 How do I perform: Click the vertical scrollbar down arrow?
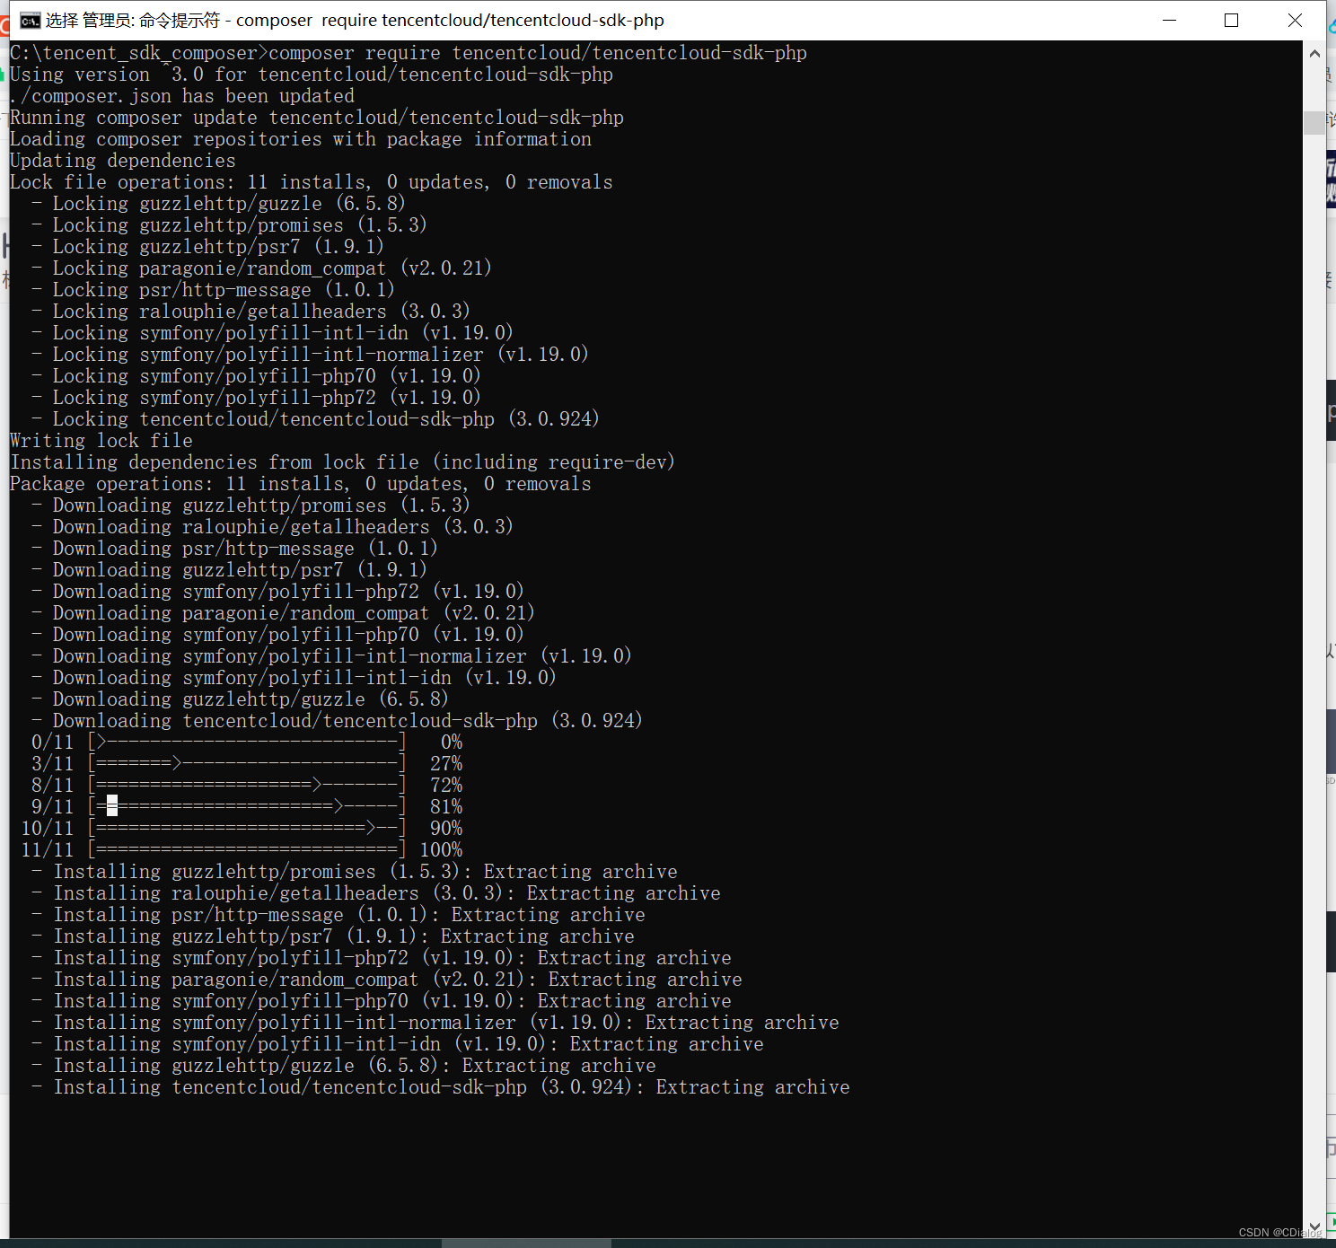coord(1314,1226)
